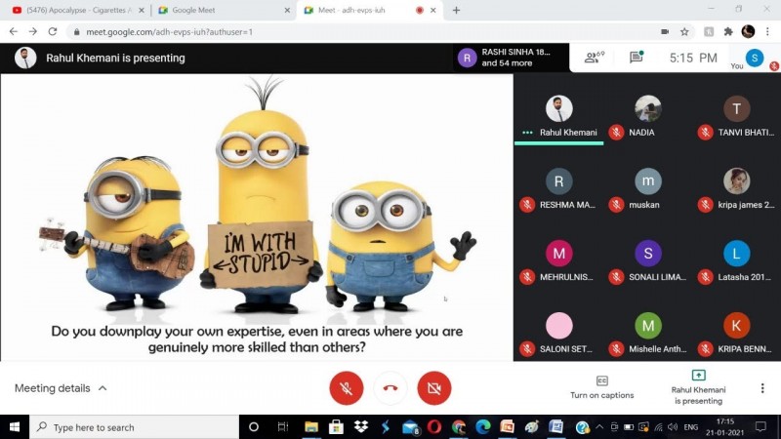The height and width of the screenshot is (439, 781).
Task: Expand Meeting details chevron
Action: coord(103,388)
